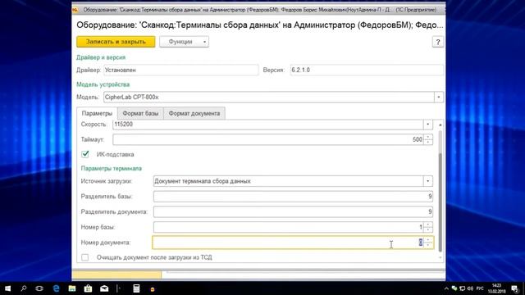Switch to the 'Формат базы' tab

140,113
